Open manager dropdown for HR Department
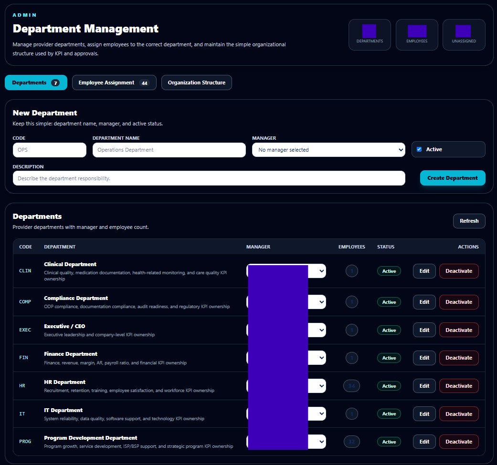 286,386
